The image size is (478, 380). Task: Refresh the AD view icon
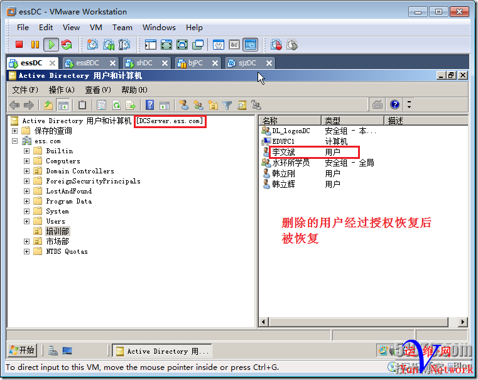click(116, 106)
